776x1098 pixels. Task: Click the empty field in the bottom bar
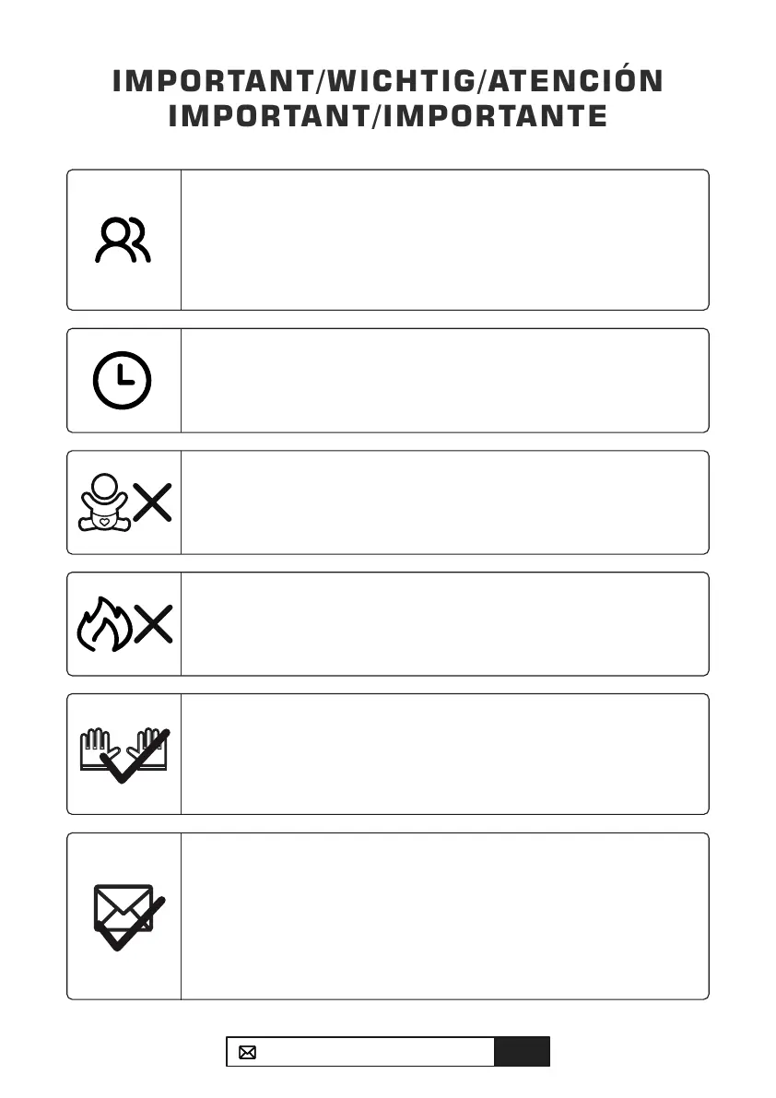[x=376, y=1052]
